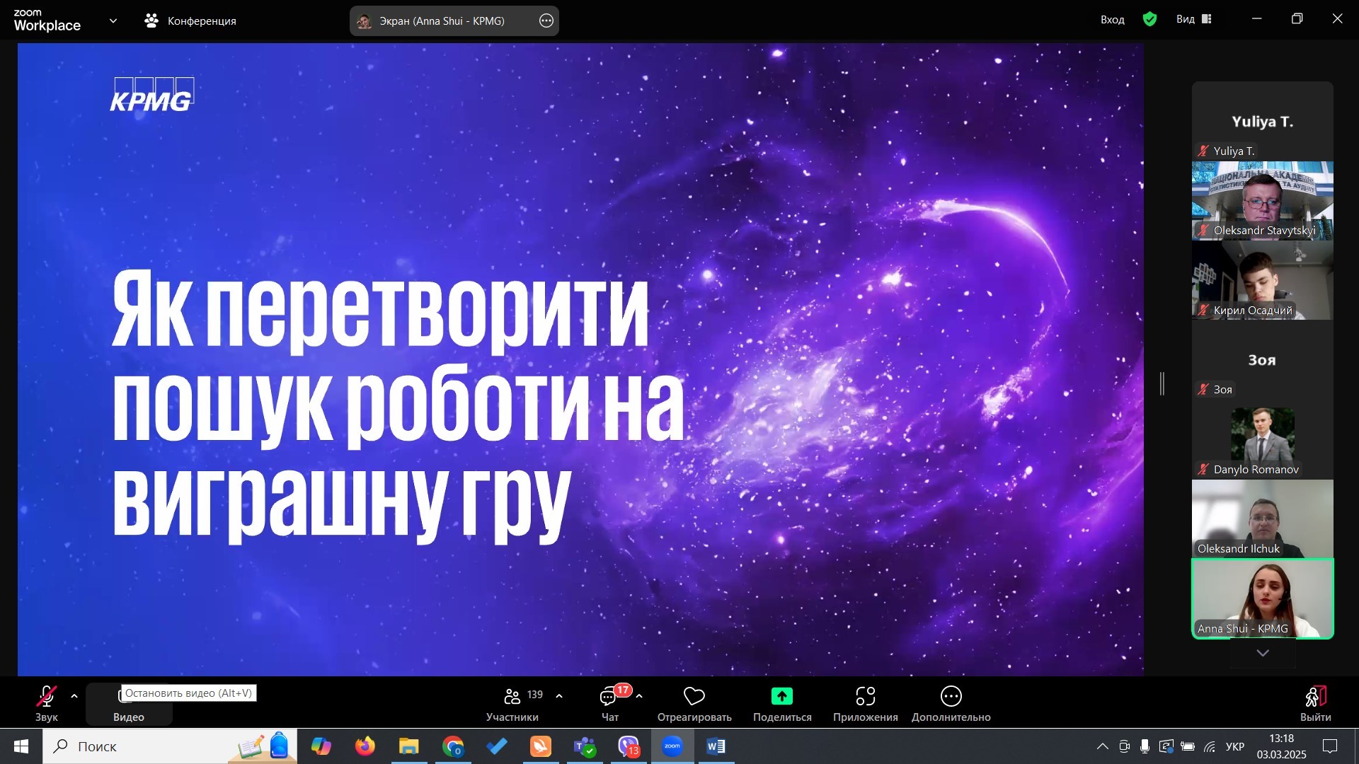
Task: Expand participants options arrow
Action: point(559,697)
